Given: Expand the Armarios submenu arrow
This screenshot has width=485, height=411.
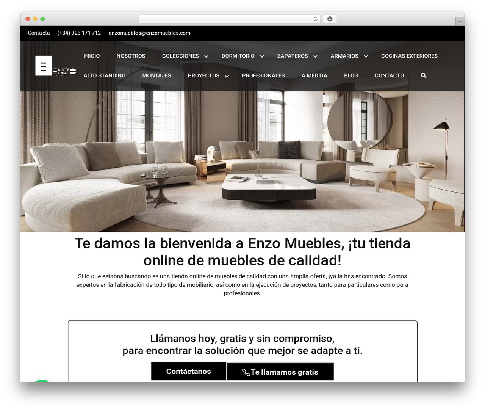Looking at the screenshot, I should pos(366,56).
